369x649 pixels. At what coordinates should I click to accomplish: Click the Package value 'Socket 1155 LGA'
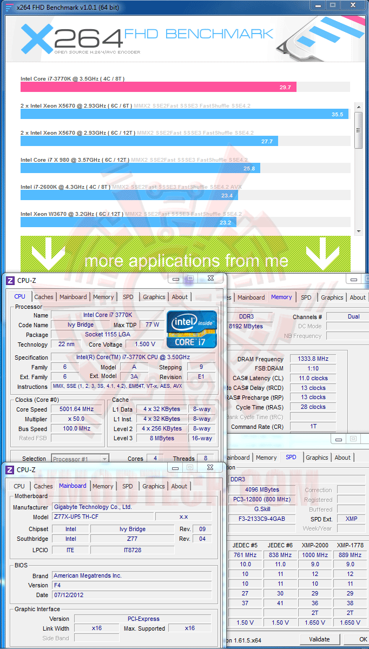pos(107,335)
